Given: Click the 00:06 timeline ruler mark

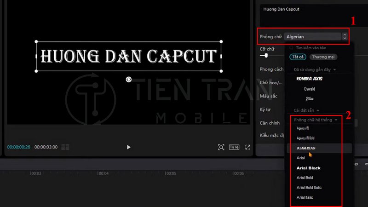Looking at the screenshot, I should [238, 173].
